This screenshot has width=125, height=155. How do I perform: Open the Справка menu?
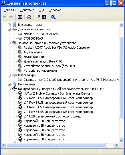coord(55,10)
